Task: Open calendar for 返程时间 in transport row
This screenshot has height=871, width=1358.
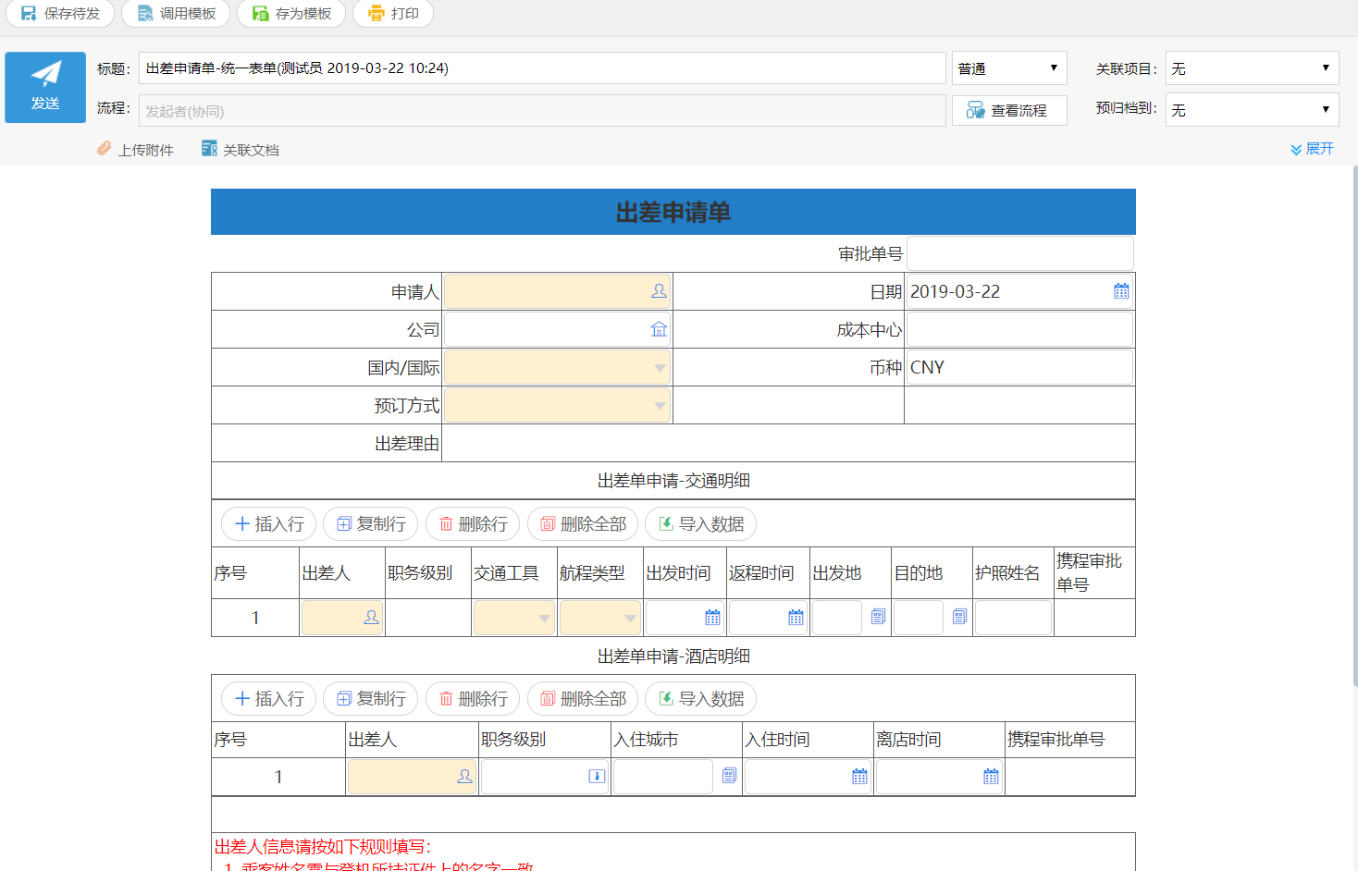Action: (796, 618)
